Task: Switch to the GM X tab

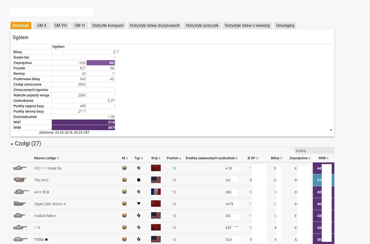Action: click(x=42, y=26)
